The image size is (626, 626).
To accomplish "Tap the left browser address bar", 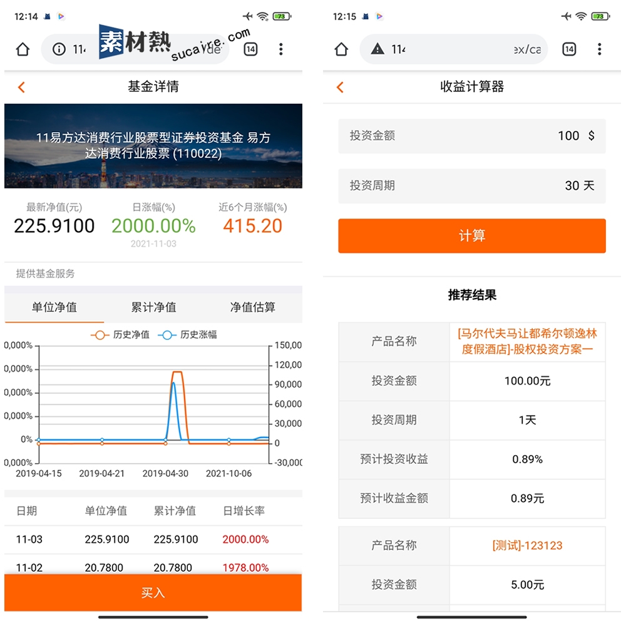I will pyautogui.click(x=135, y=49).
